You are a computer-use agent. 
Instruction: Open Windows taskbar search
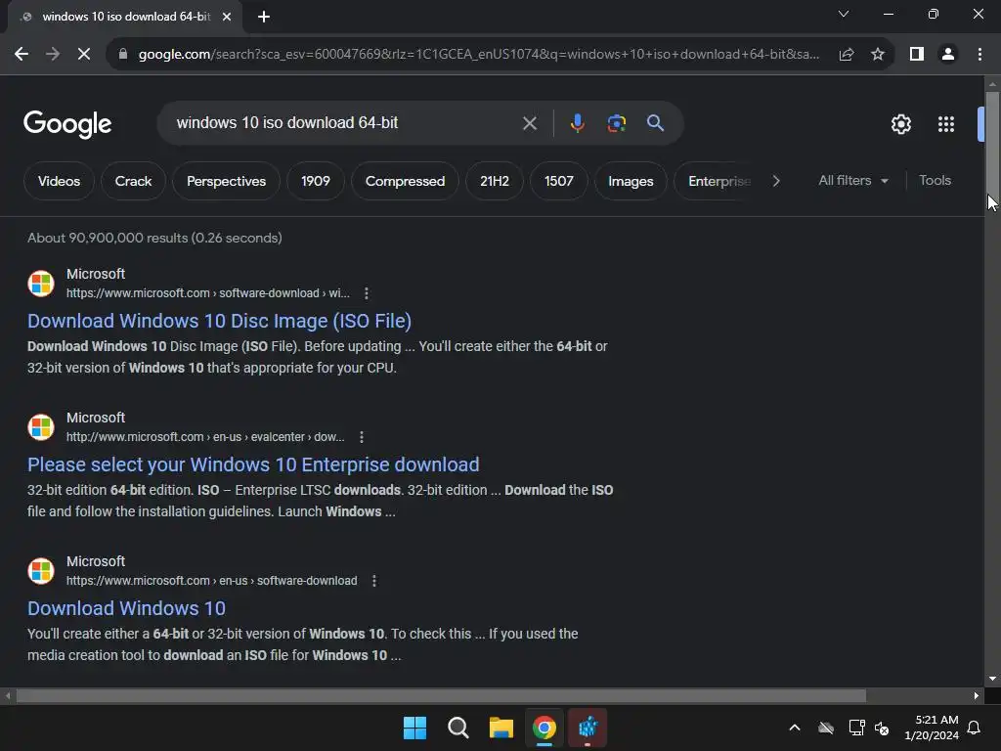pos(457,728)
